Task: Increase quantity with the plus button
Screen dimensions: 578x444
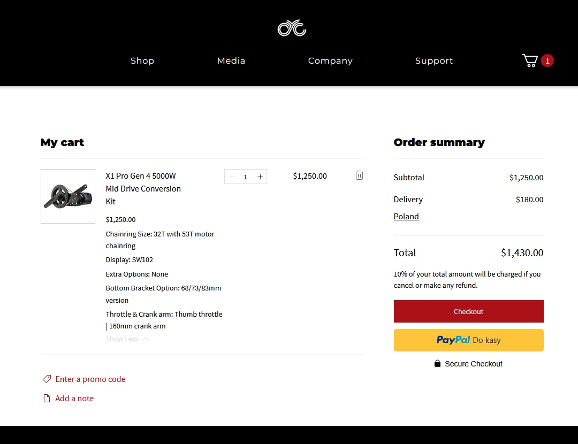Action: (x=260, y=177)
